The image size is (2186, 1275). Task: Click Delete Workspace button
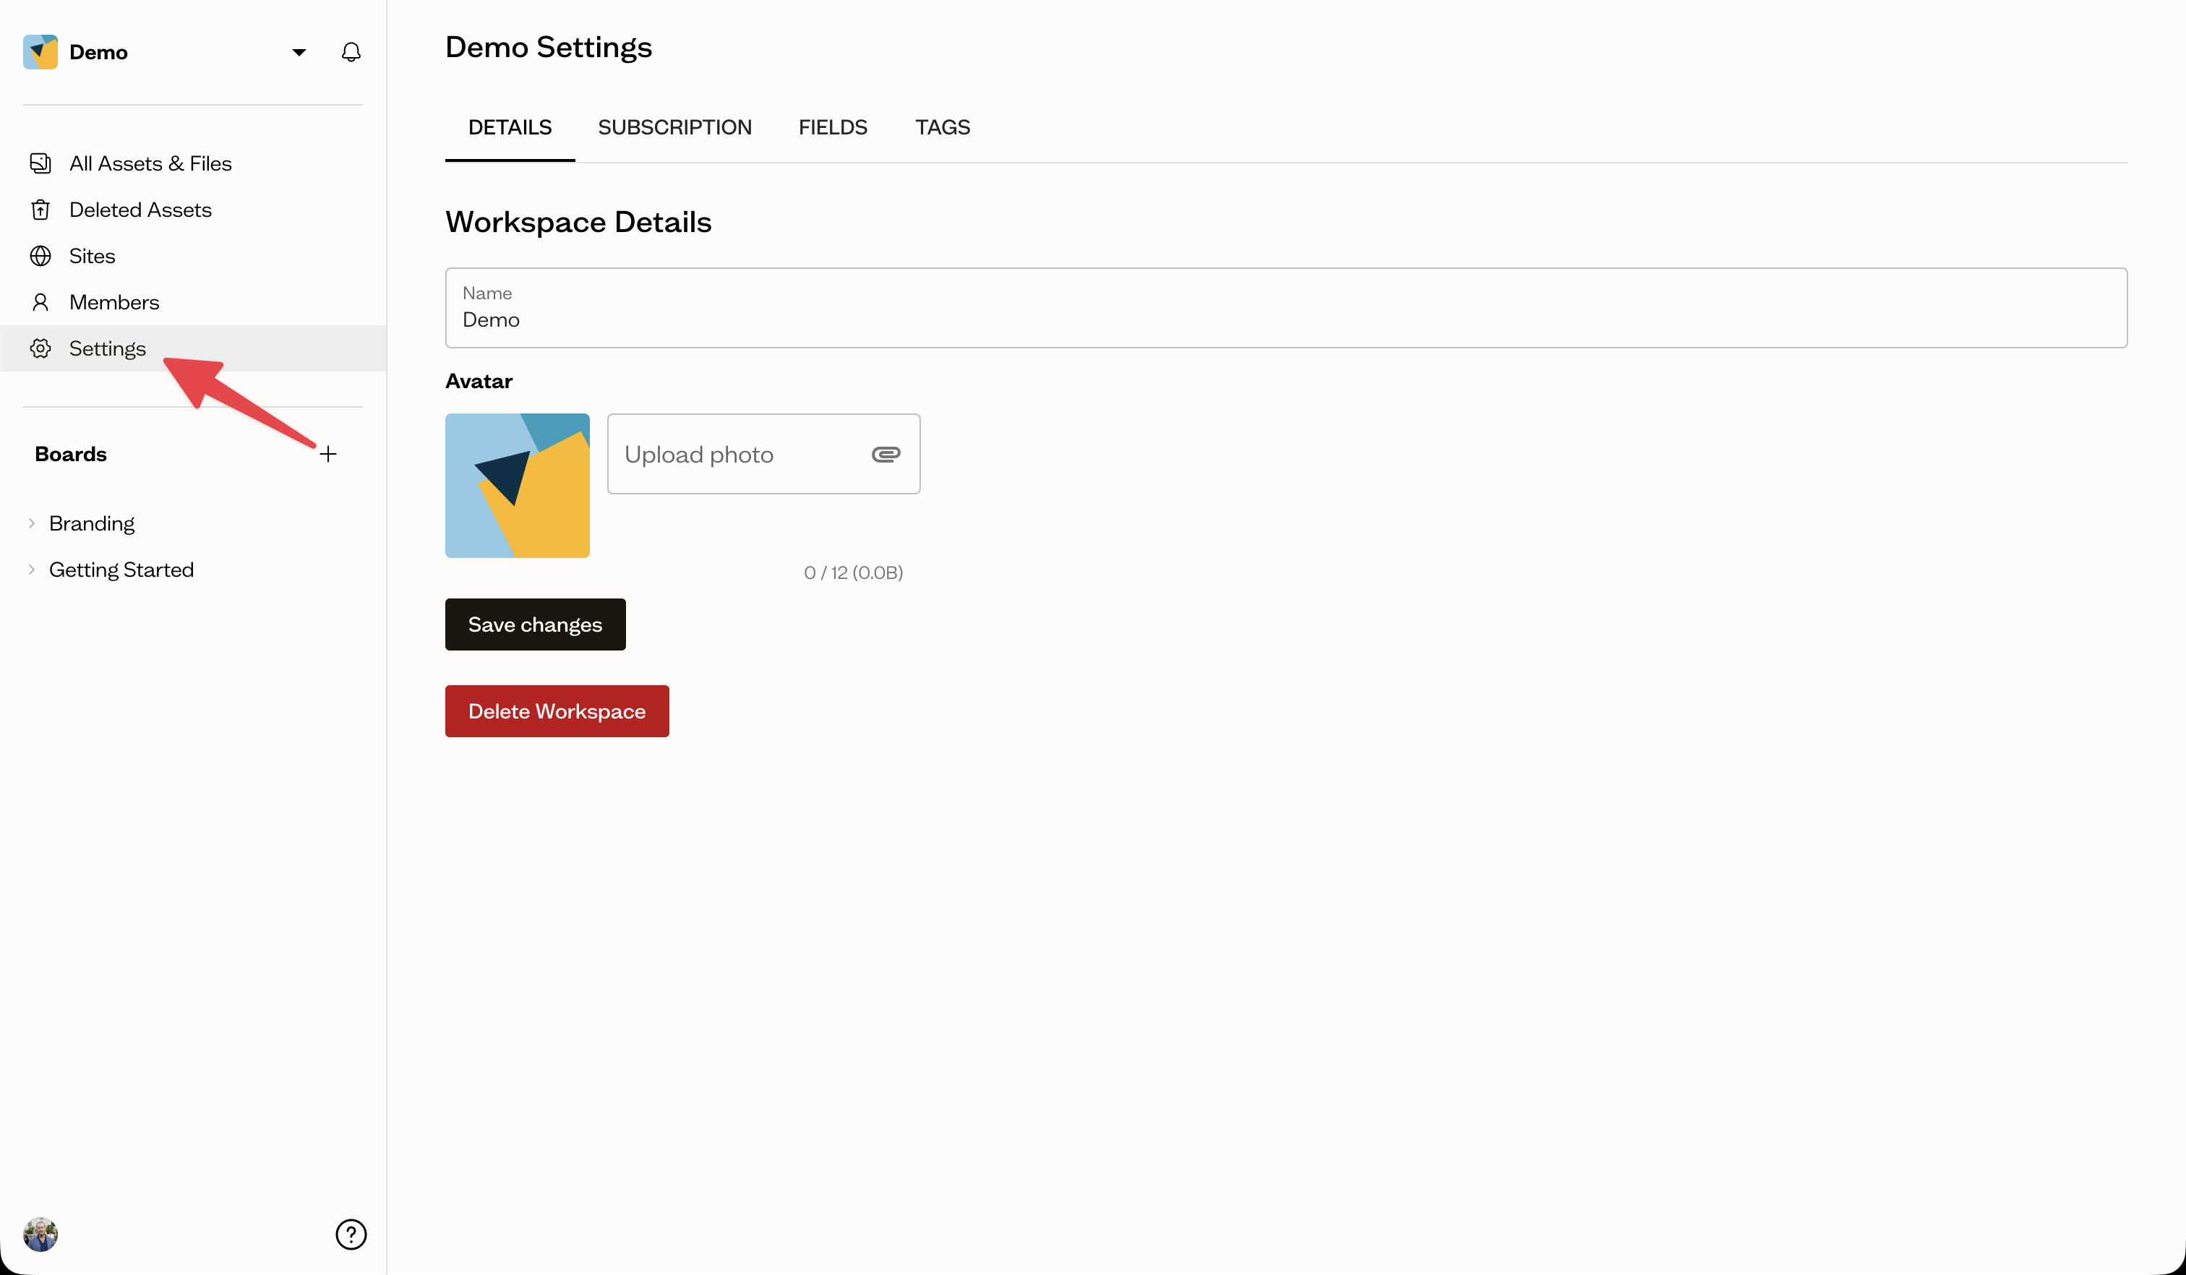tap(557, 711)
